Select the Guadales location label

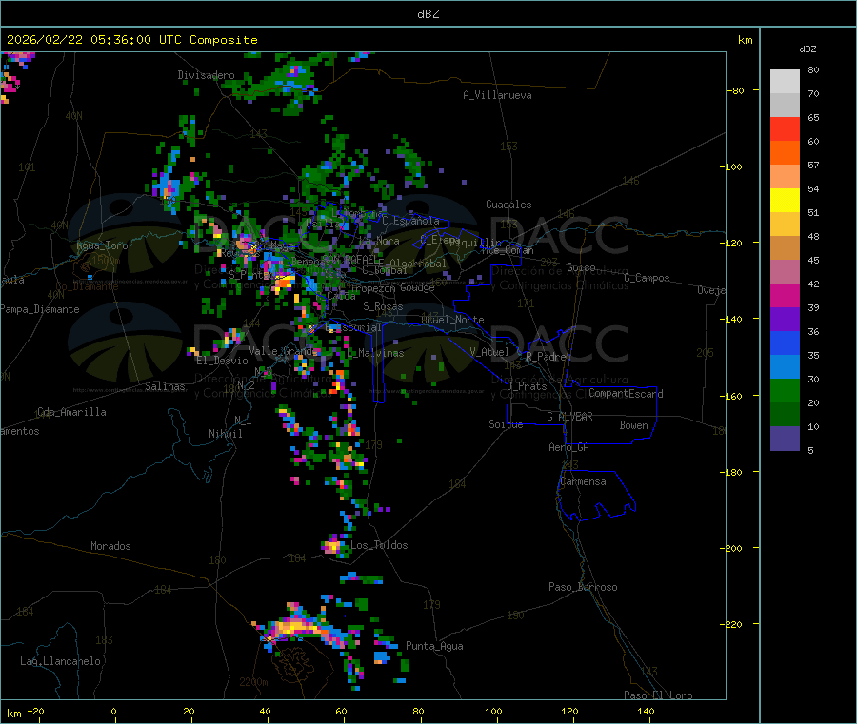coord(508,205)
